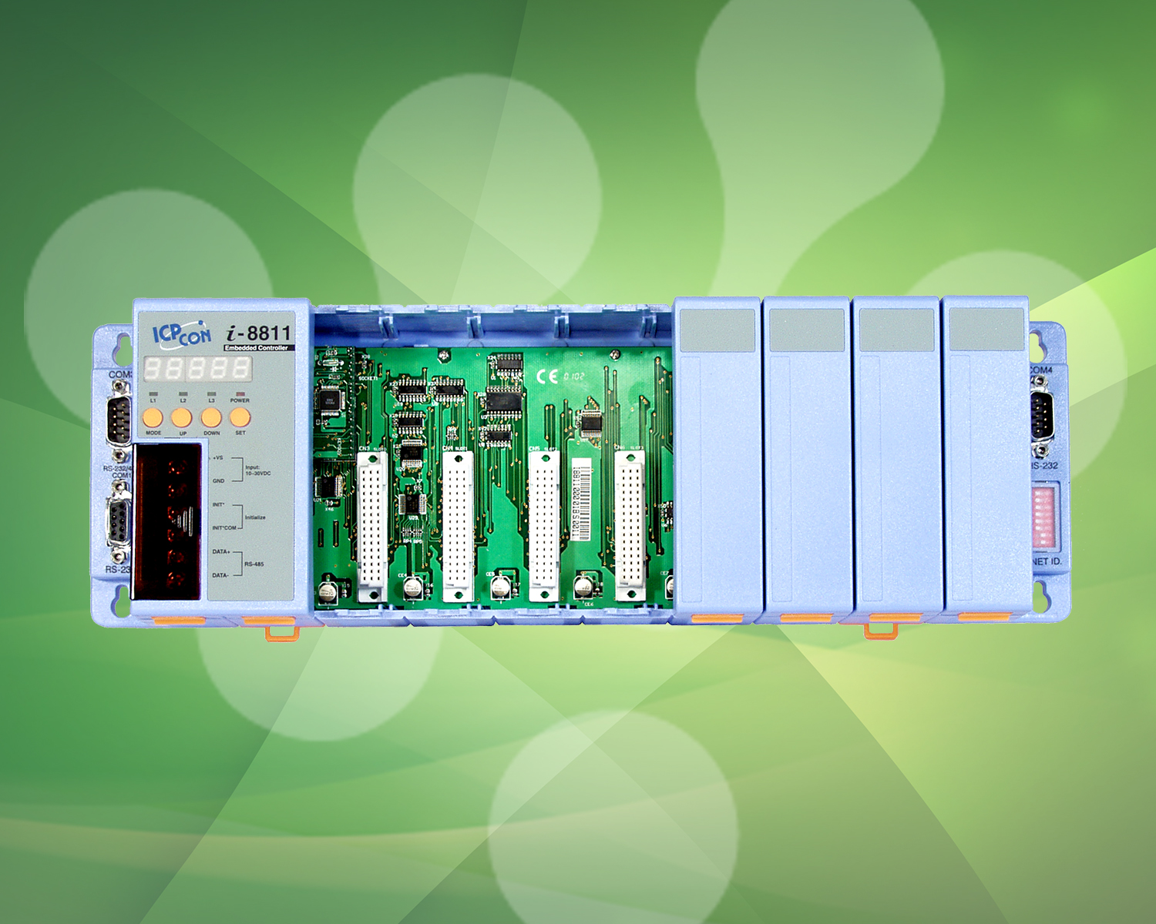Click the orange DIN-rail clip below the controller
1156x924 pixels.
pos(282,632)
